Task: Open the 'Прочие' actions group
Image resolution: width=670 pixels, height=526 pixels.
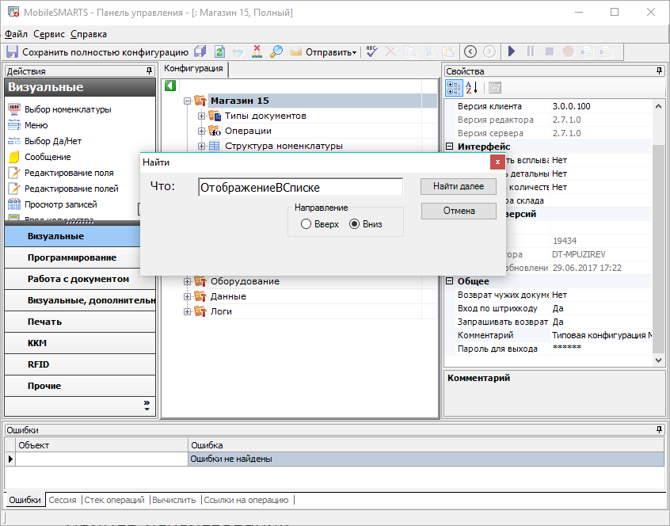Action: 79,386
